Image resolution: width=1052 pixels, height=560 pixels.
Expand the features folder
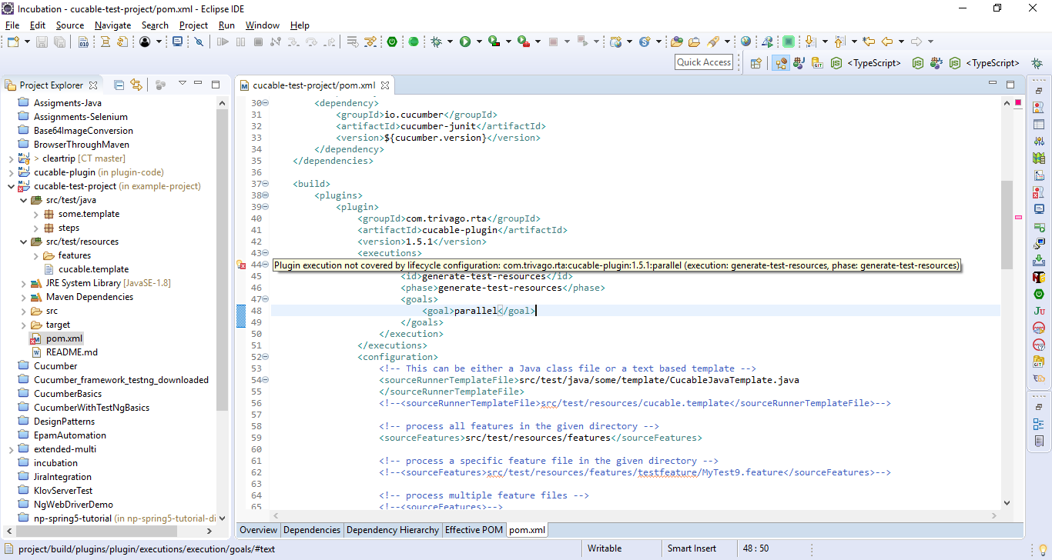tap(35, 255)
